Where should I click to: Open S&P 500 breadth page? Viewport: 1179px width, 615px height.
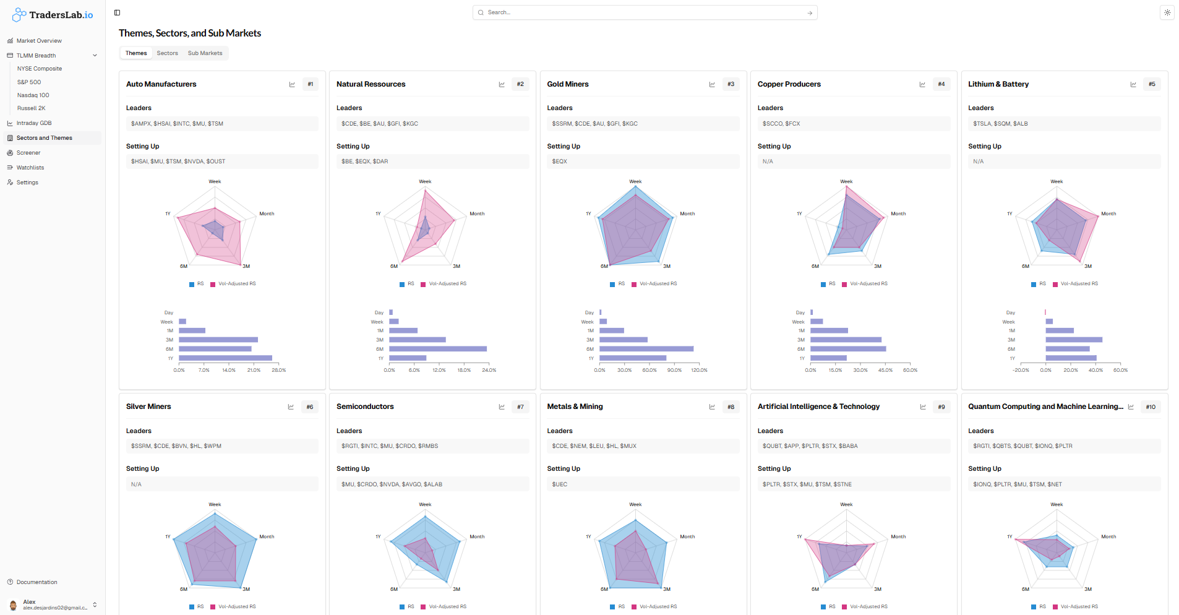(x=29, y=82)
